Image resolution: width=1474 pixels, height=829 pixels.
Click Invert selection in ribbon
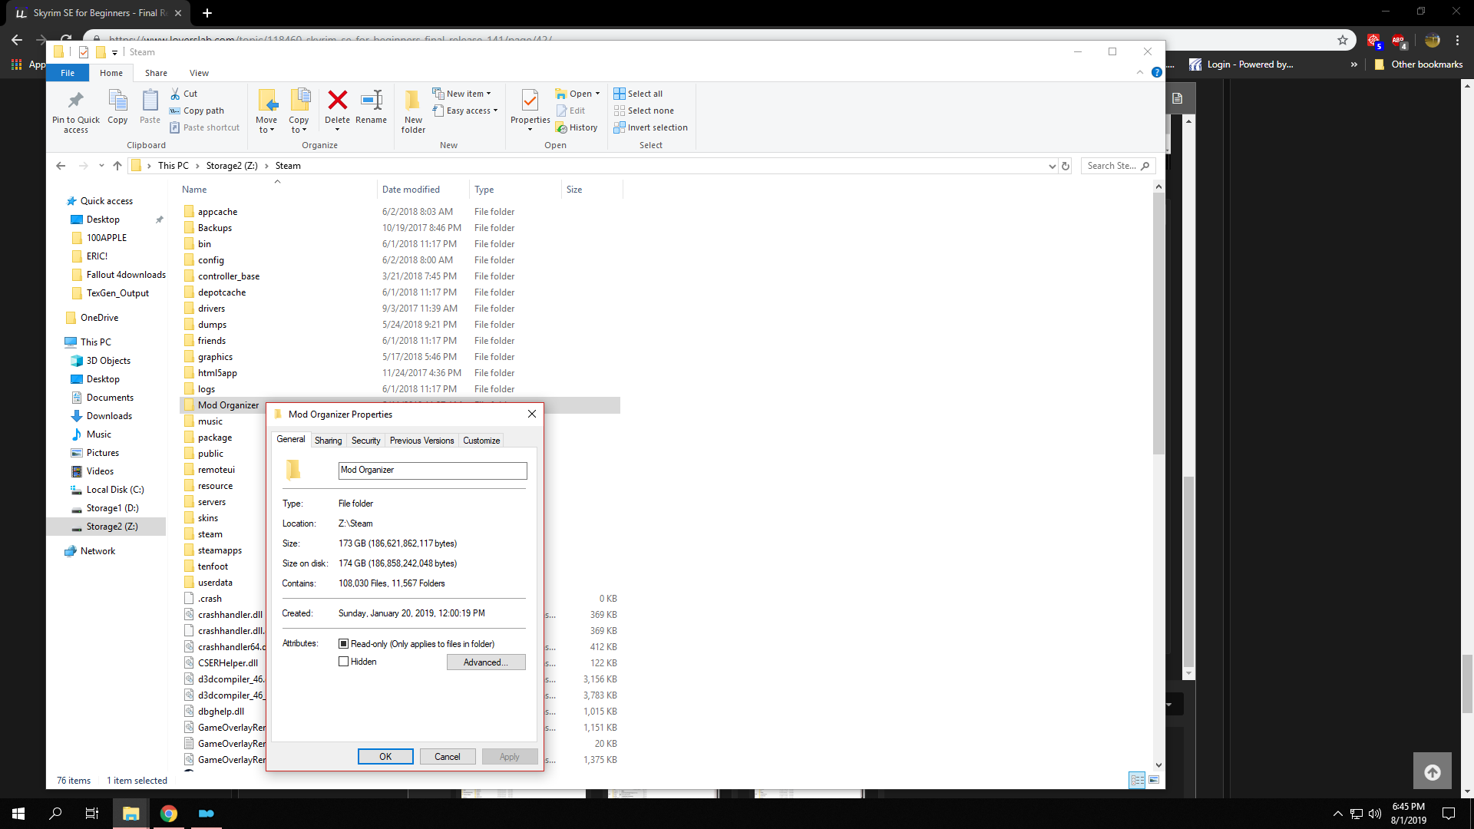[650, 127]
